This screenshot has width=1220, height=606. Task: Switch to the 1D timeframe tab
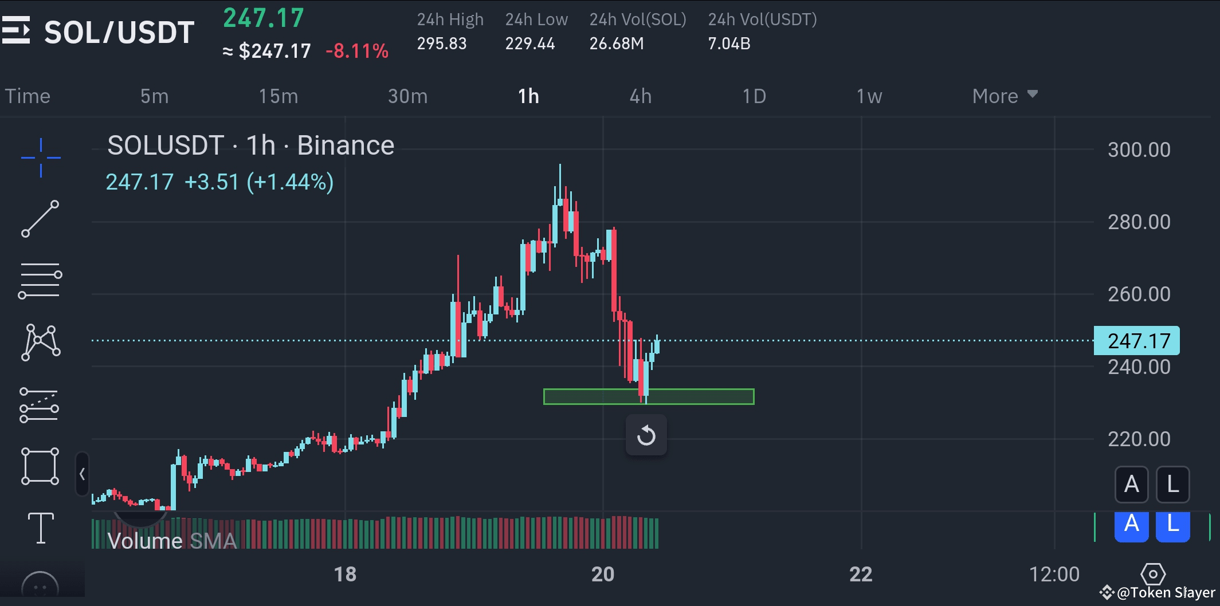(x=755, y=96)
